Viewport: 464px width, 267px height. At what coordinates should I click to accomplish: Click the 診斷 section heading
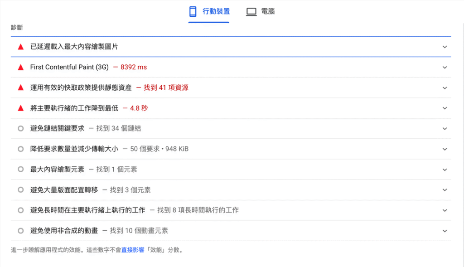coord(17,28)
